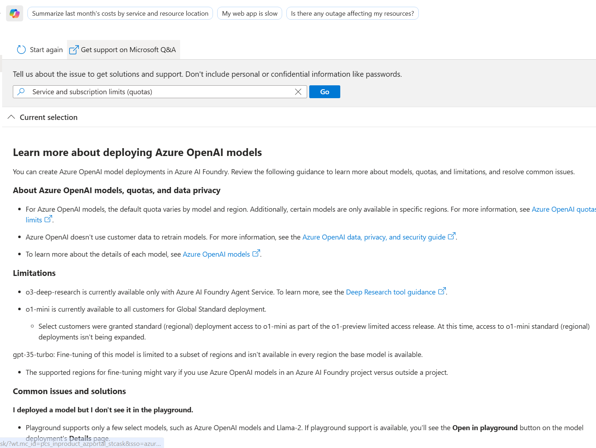Open the Azure OpenAI quotas link
Viewport: 596px width, 448px height.
coord(564,209)
